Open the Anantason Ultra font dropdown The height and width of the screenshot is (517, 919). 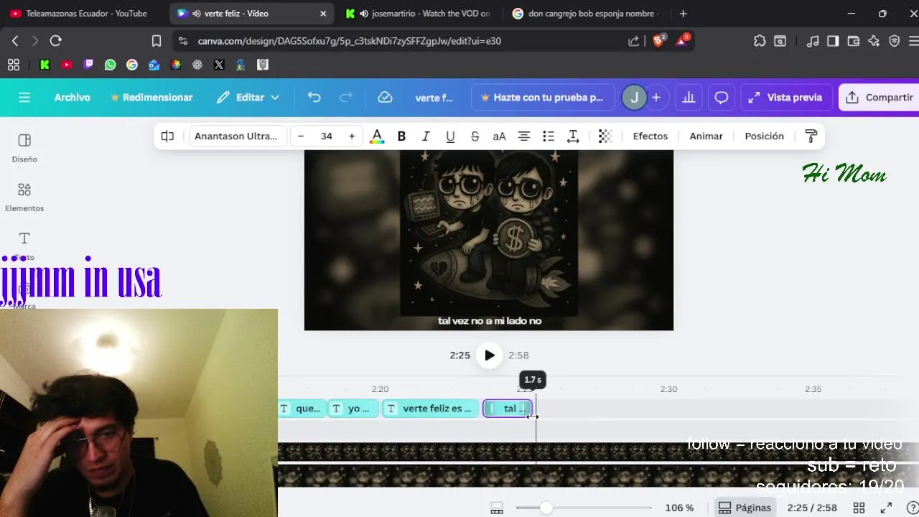tap(238, 136)
